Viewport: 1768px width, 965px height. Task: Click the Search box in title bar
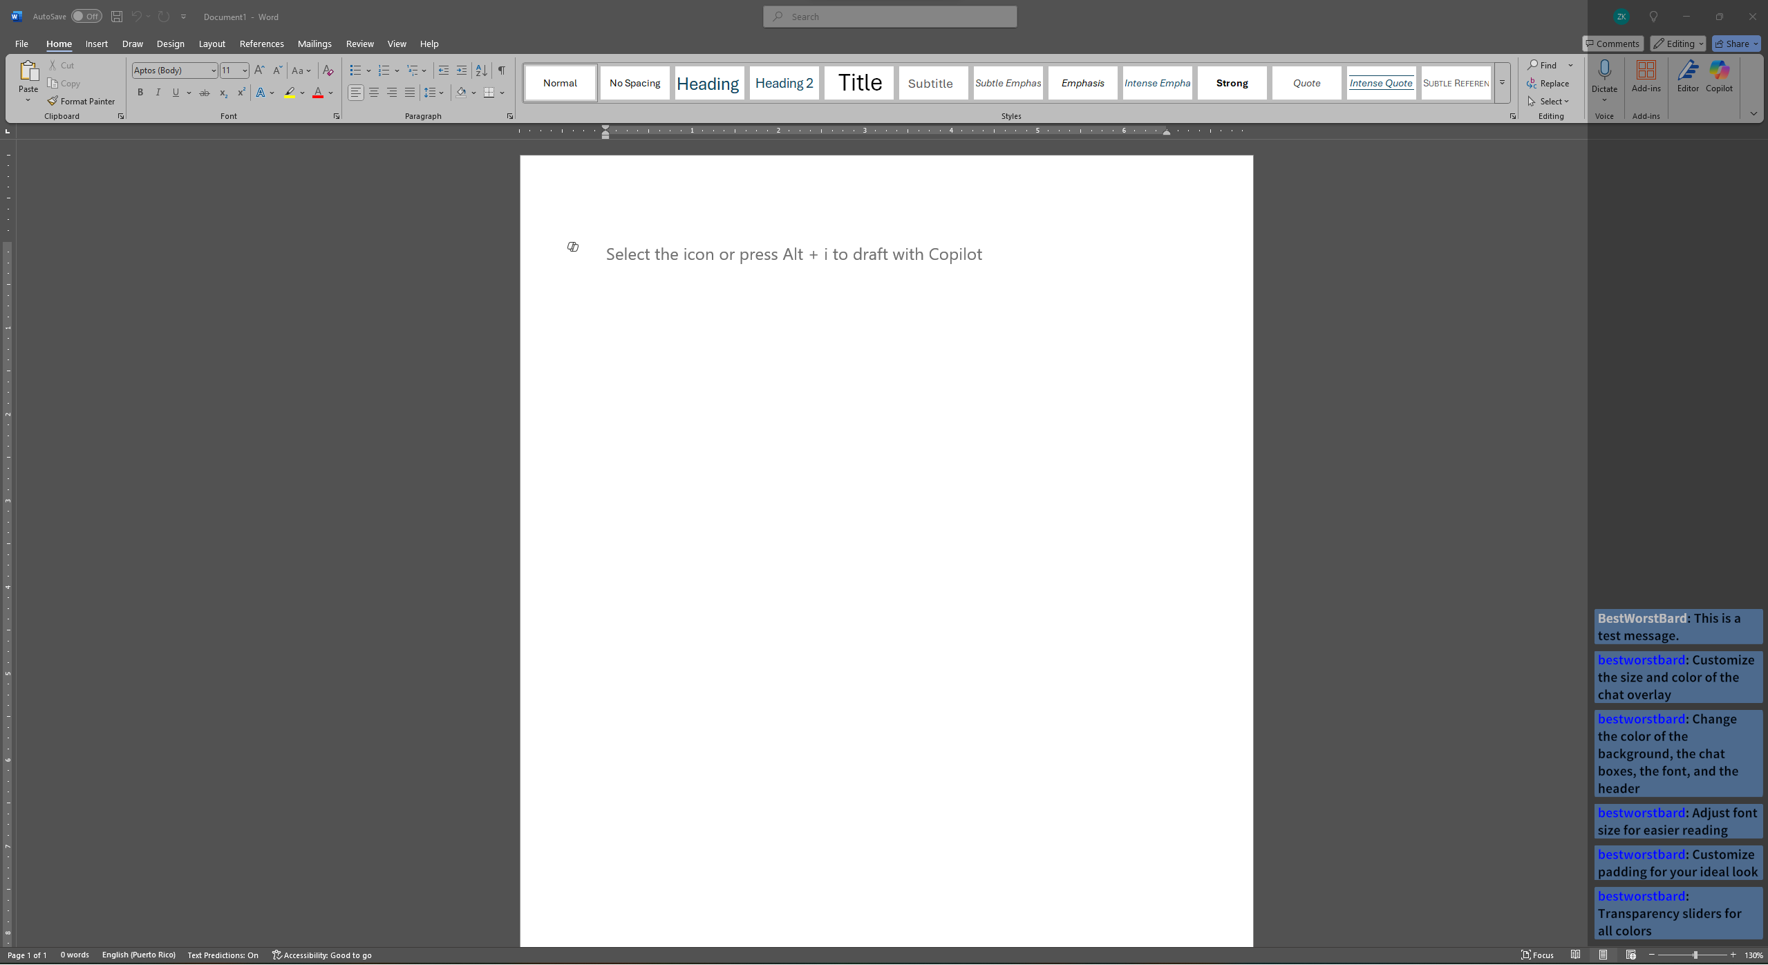click(890, 17)
